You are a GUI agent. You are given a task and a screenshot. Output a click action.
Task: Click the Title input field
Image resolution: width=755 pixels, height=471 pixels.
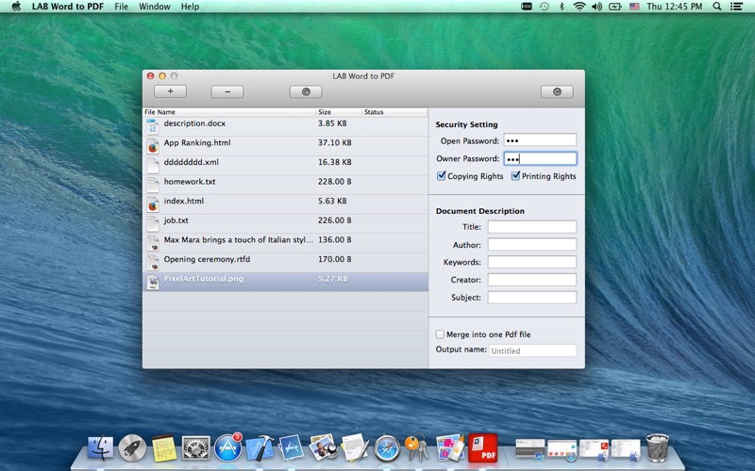pyautogui.click(x=531, y=227)
